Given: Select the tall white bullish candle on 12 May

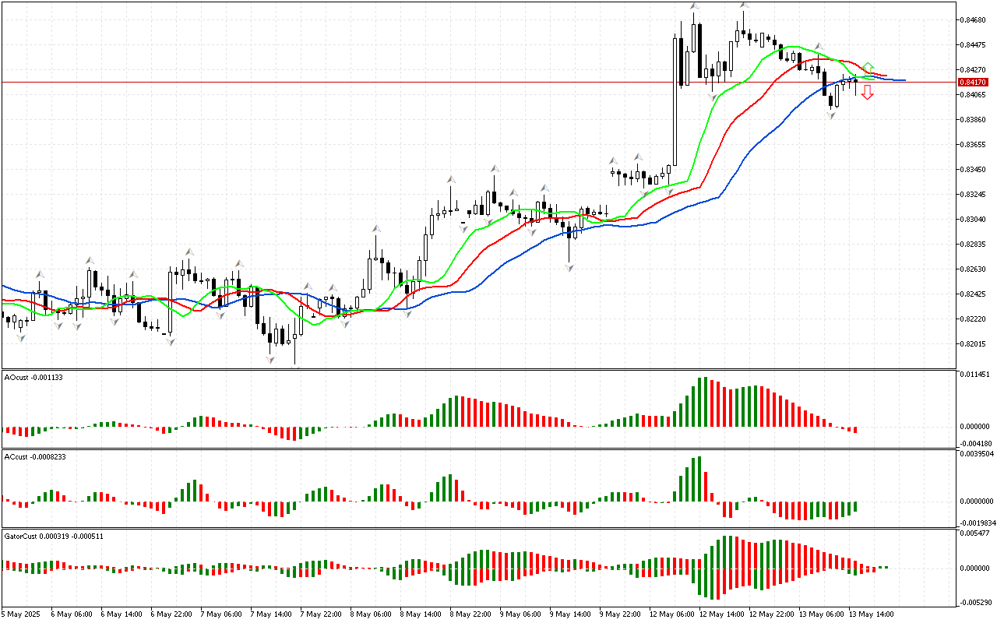Looking at the screenshot, I should point(675,101).
